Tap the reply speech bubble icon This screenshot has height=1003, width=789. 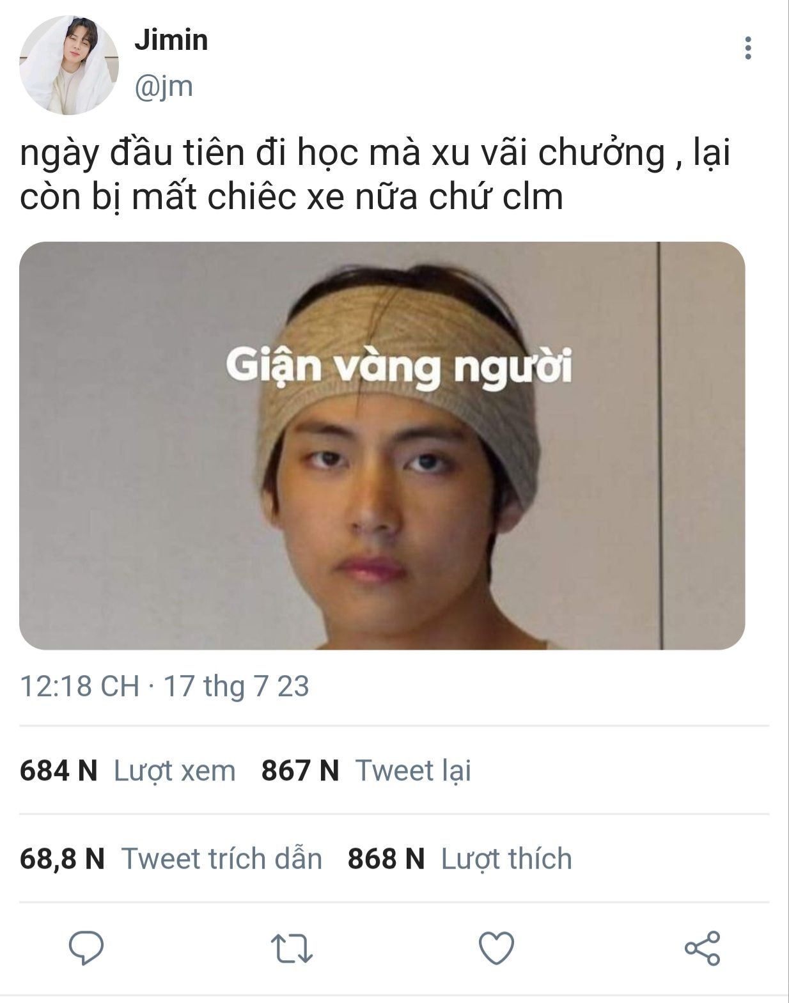pyautogui.click(x=86, y=947)
